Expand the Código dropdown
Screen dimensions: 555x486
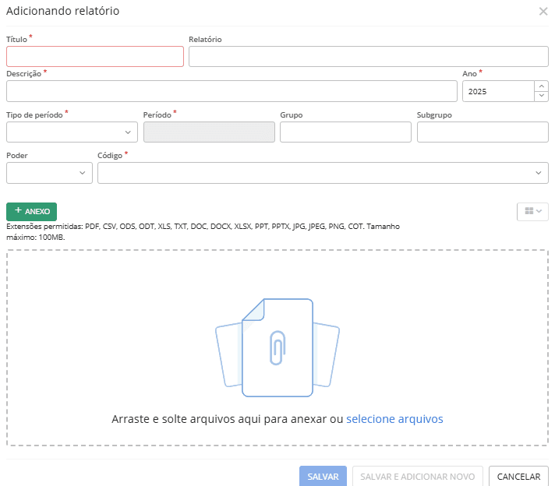[x=323, y=173]
